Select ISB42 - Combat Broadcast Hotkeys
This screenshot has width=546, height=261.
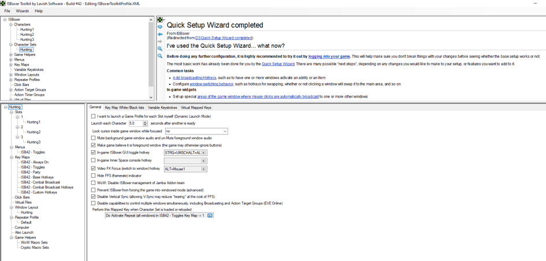47,187
